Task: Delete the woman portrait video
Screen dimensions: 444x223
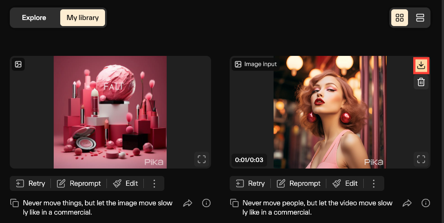Action: [421, 82]
